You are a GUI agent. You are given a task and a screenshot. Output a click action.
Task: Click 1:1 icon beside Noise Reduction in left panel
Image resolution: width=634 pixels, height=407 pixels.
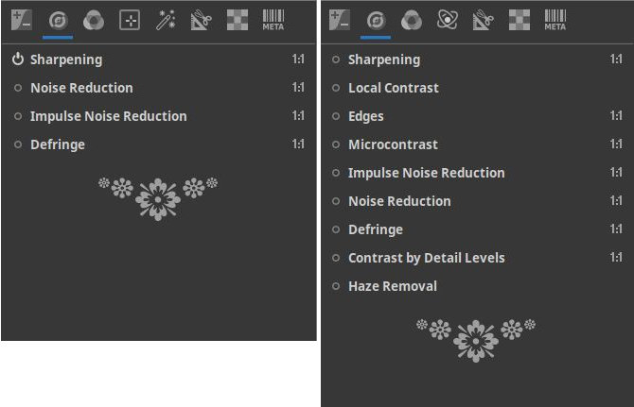point(298,88)
